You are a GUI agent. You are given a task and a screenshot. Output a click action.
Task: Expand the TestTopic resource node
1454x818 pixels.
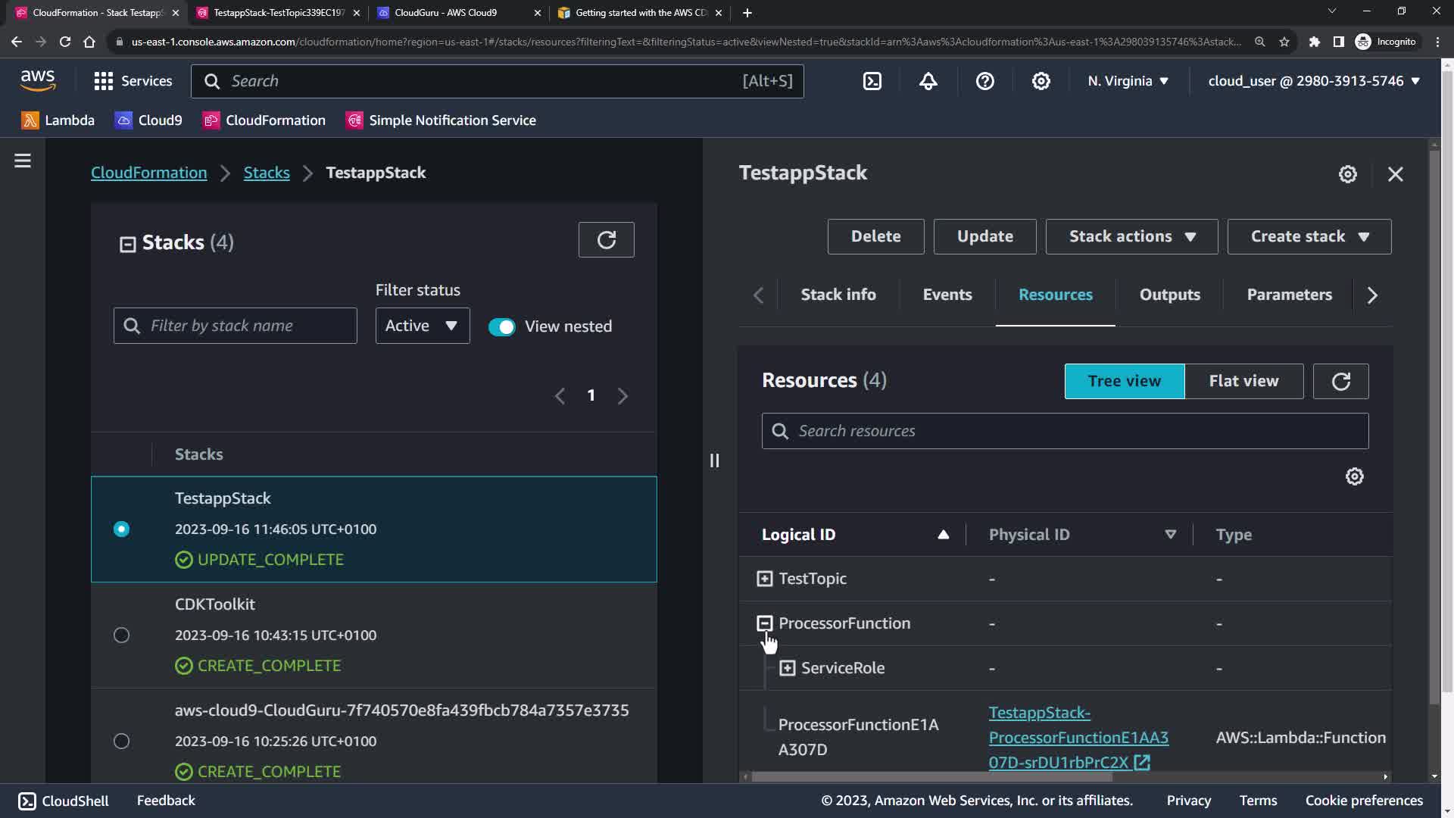click(x=765, y=579)
